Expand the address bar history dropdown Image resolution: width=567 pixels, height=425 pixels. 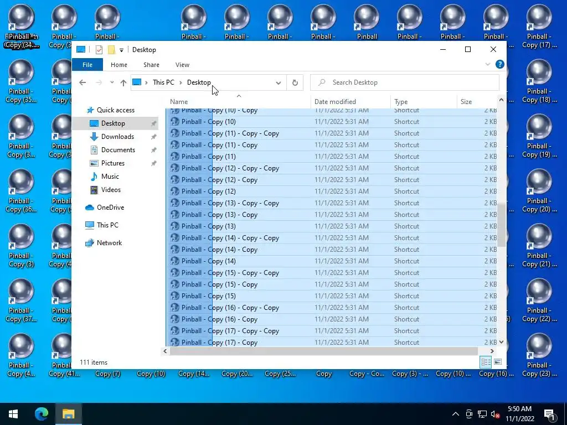278,83
